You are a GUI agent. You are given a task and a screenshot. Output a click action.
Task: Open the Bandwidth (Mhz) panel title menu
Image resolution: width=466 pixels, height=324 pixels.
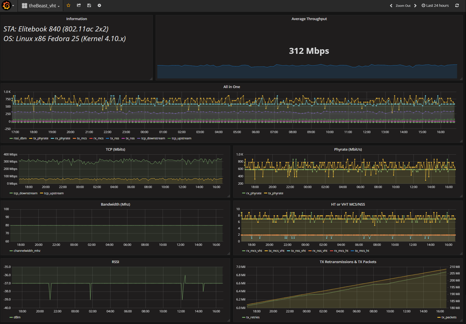coord(115,204)
